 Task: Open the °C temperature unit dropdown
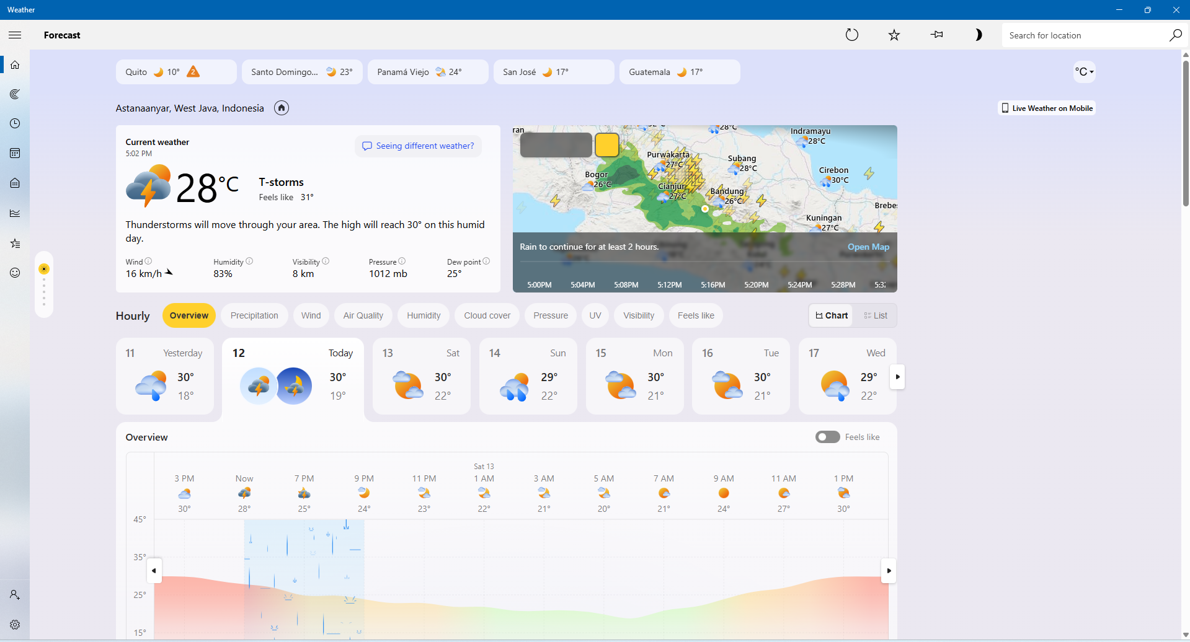click(x=1084, y=72)
